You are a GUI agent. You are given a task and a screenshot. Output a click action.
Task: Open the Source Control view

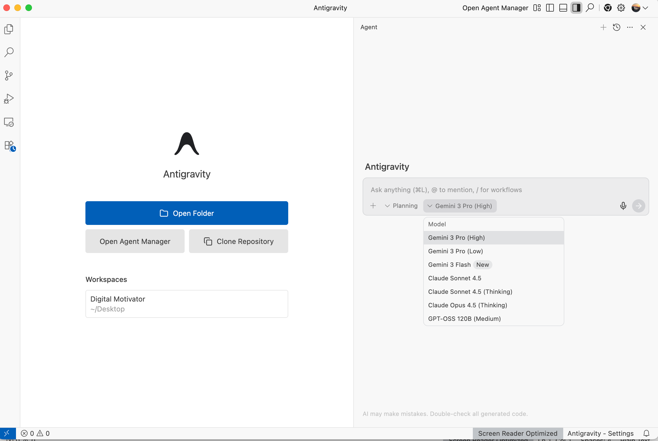click(9, 75)
